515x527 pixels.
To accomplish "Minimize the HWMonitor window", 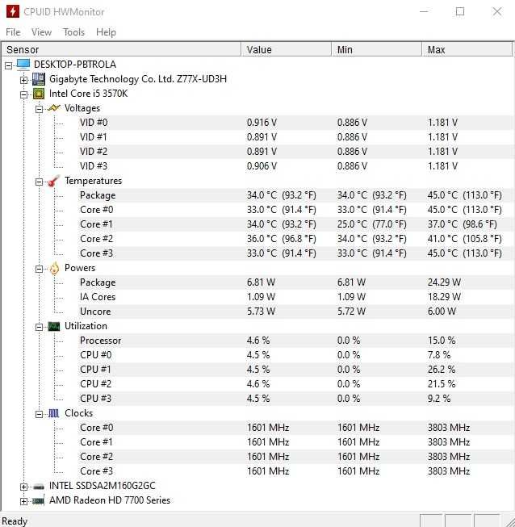I will [424, 11].
